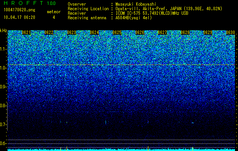Click the meteor echo under 0623 at 0.7 kHz
Image resolution: width=238 pixels, height=151 pixels.
coord(67,122)
